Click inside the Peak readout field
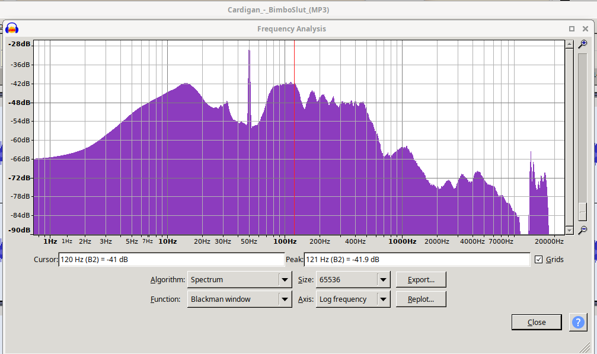 (x=416, y=260)
